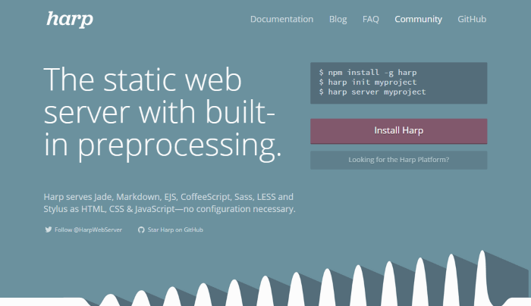Go to the Blog page

[x=338, y=19]
